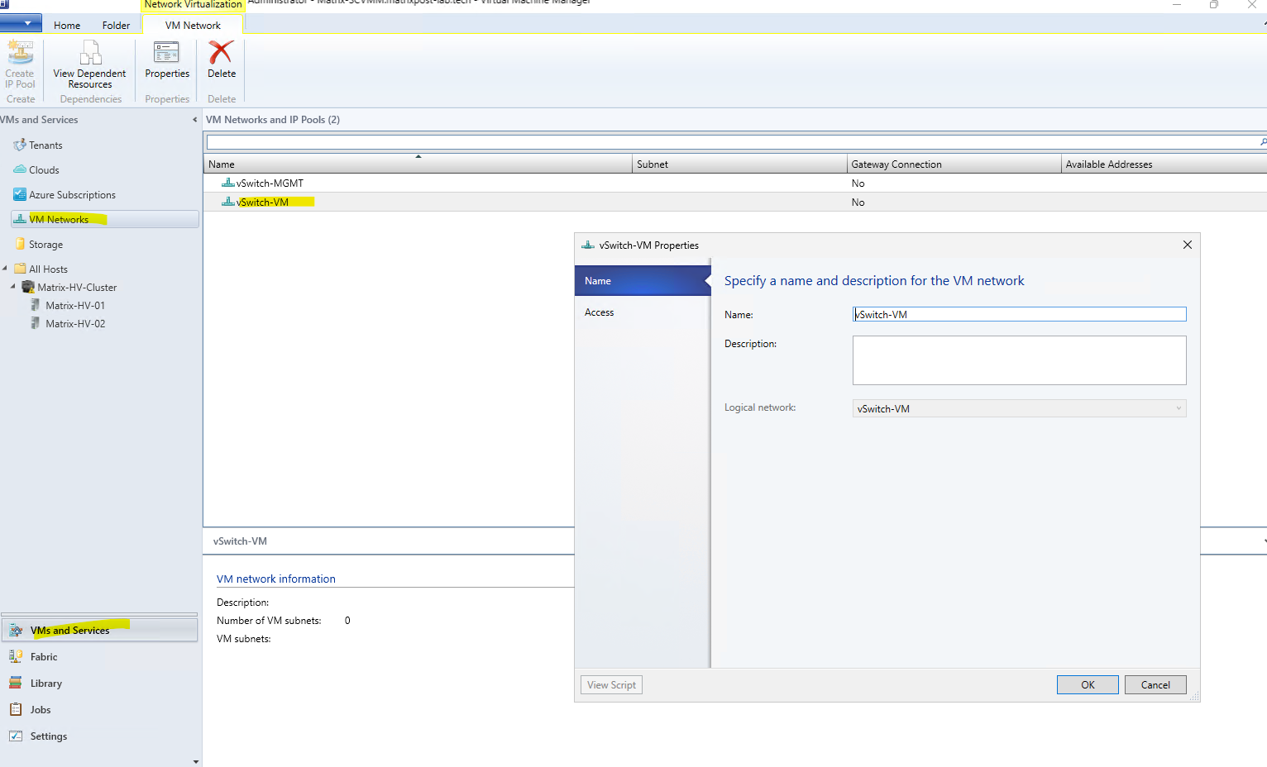Open the Settings workspace icon

16,736
